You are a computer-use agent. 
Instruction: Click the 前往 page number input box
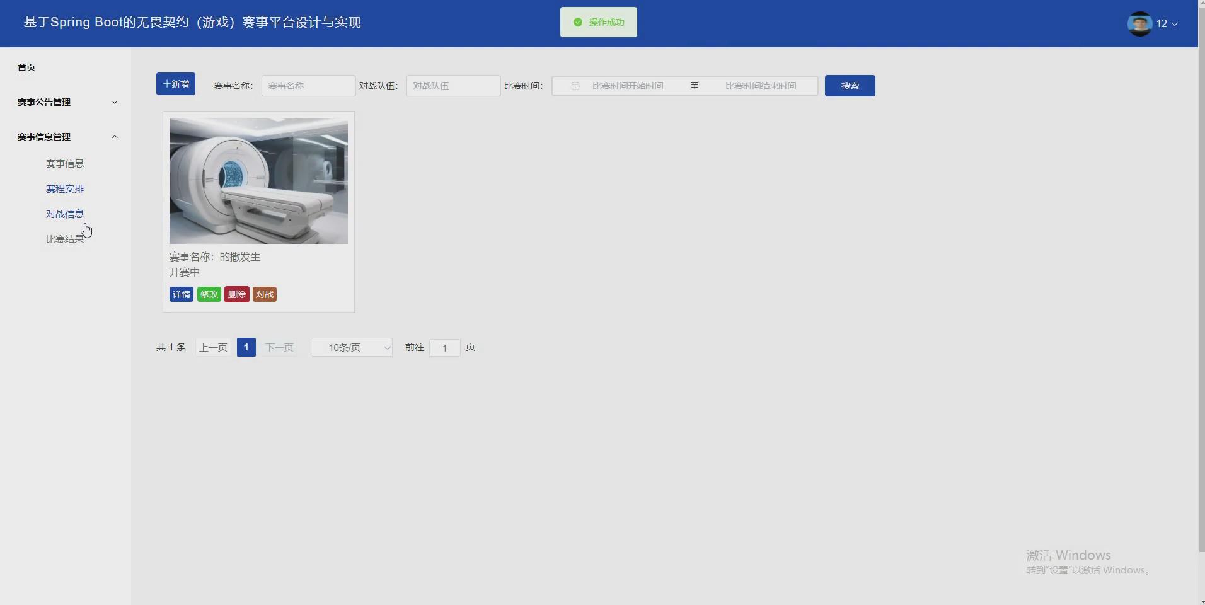coord(445,347)
